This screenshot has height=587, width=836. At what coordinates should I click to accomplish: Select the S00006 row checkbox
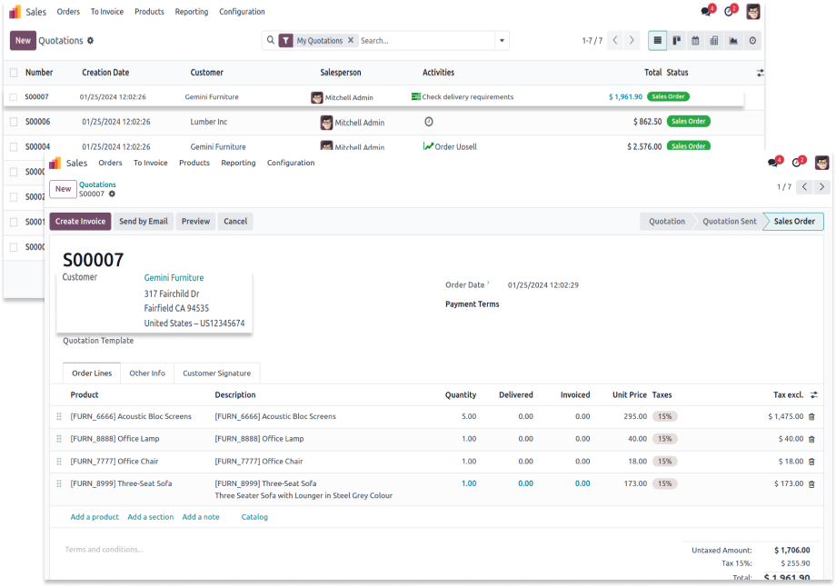14,122
